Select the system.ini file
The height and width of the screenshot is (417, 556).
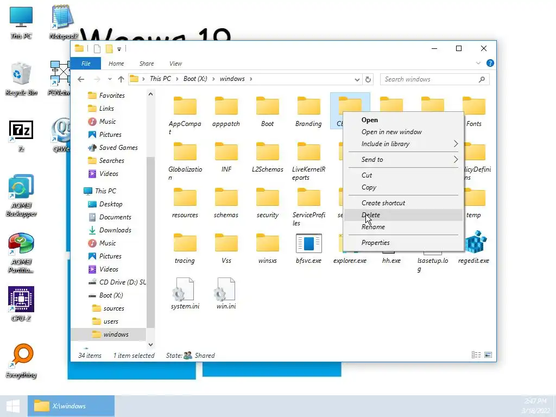pos(185,294)
